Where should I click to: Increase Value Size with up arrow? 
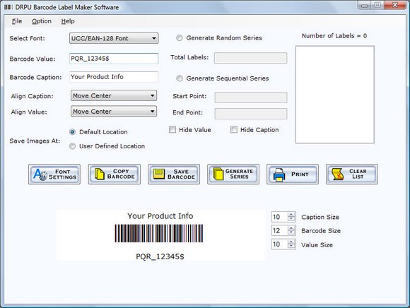point(291,242)
